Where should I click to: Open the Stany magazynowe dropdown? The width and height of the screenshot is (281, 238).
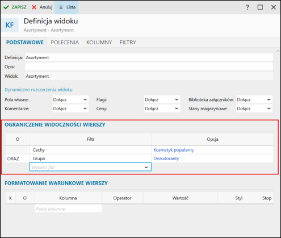(x=254, y=108)
